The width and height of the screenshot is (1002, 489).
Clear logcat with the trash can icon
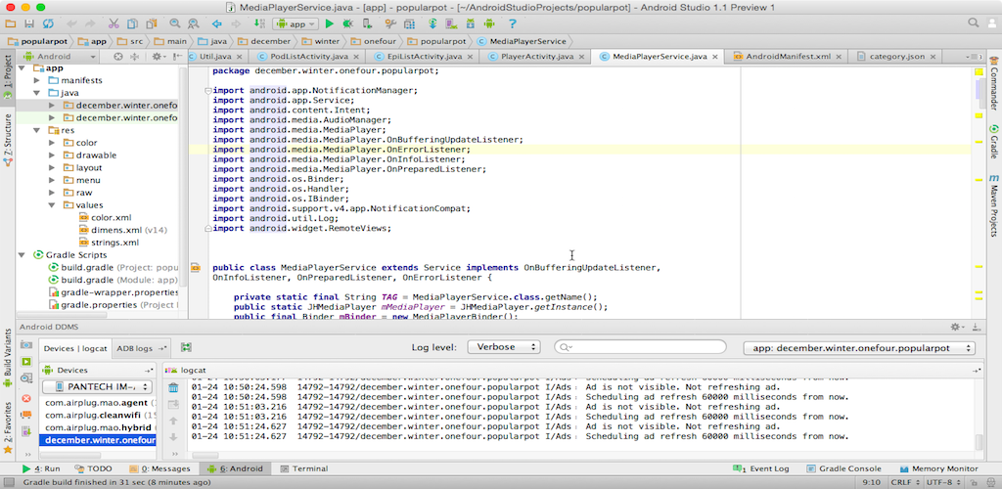[x=173, y=388]
